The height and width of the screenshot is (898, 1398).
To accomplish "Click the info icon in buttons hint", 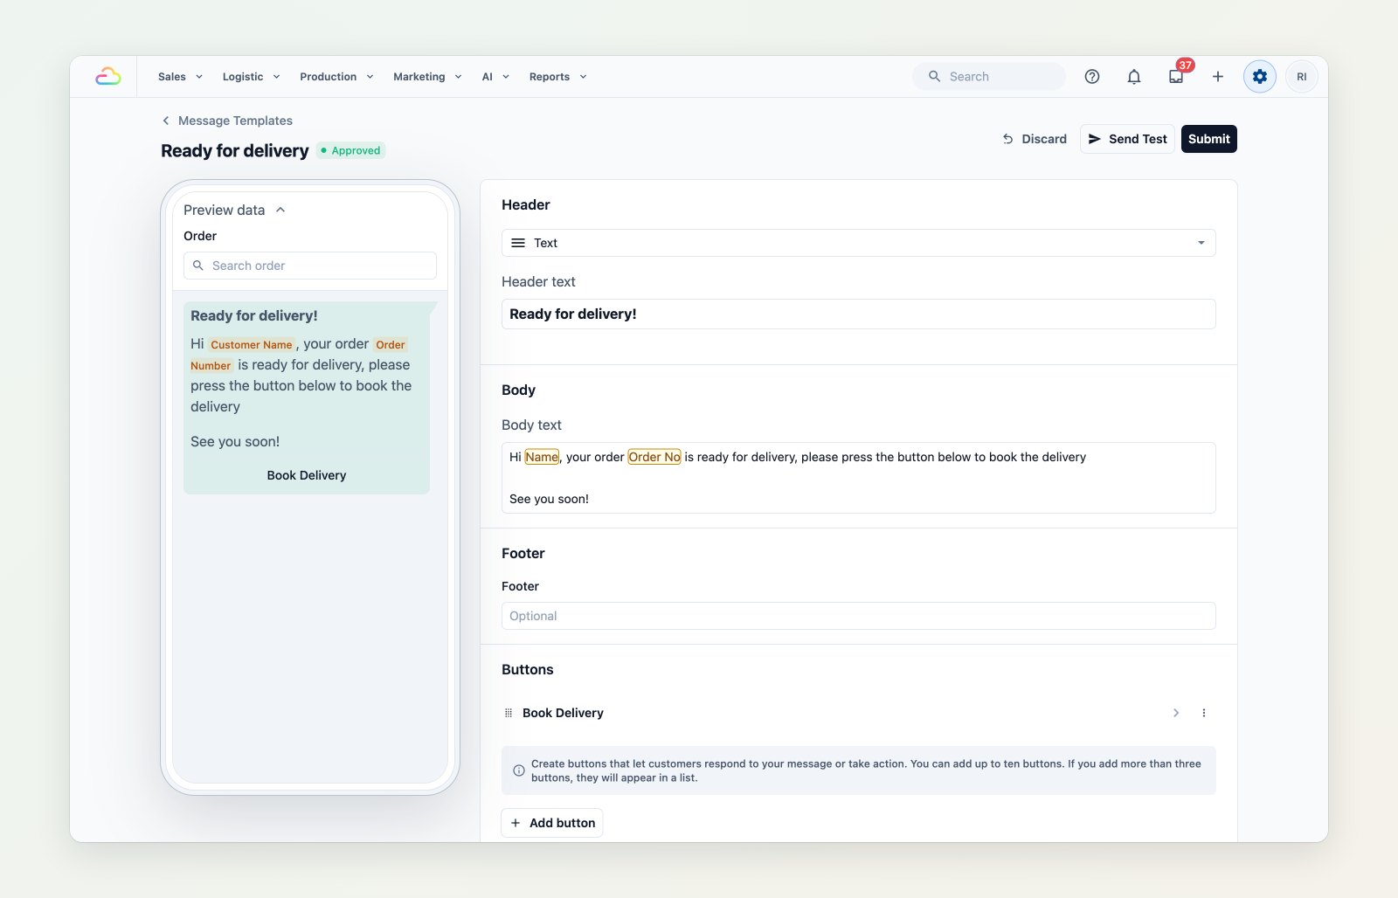I will pos(519,770).
